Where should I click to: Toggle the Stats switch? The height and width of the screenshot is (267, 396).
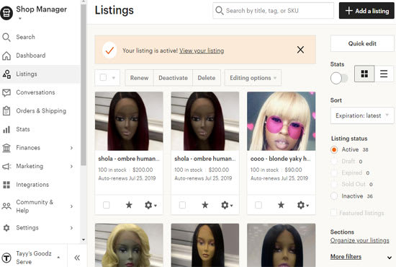click(x=339, y=78)
